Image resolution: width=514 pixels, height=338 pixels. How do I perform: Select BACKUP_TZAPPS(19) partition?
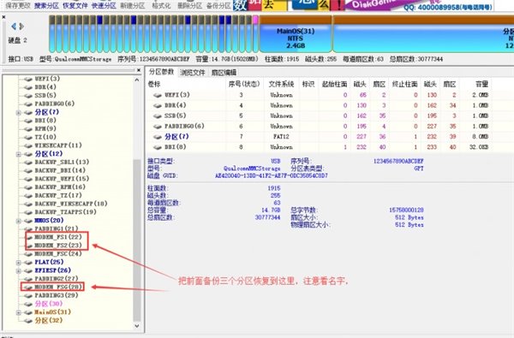(x=65, y=212)
